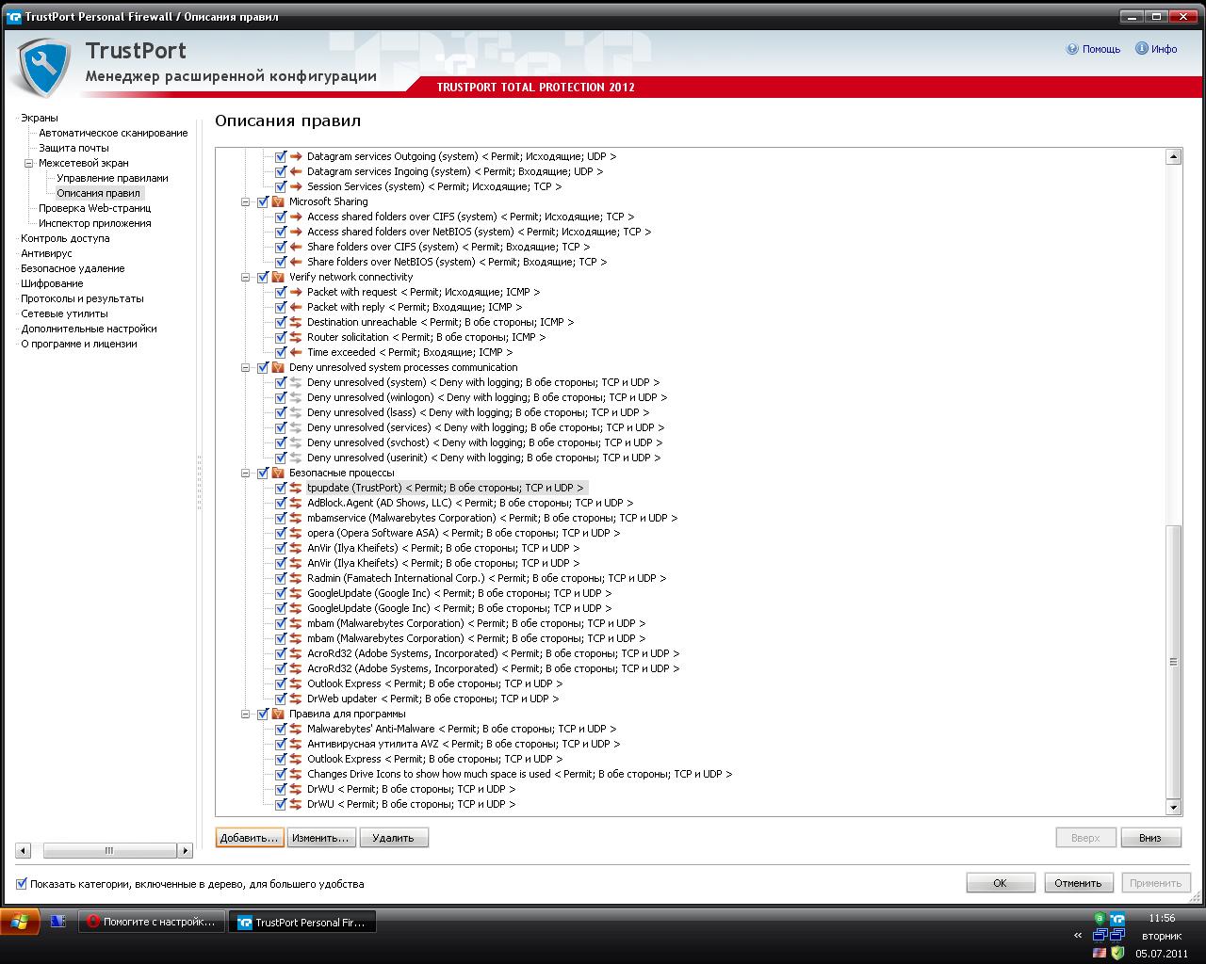Screen dimensions: 1206x964
Task: Click the direction icon of the Radmin rule
Action: [296, 578]
